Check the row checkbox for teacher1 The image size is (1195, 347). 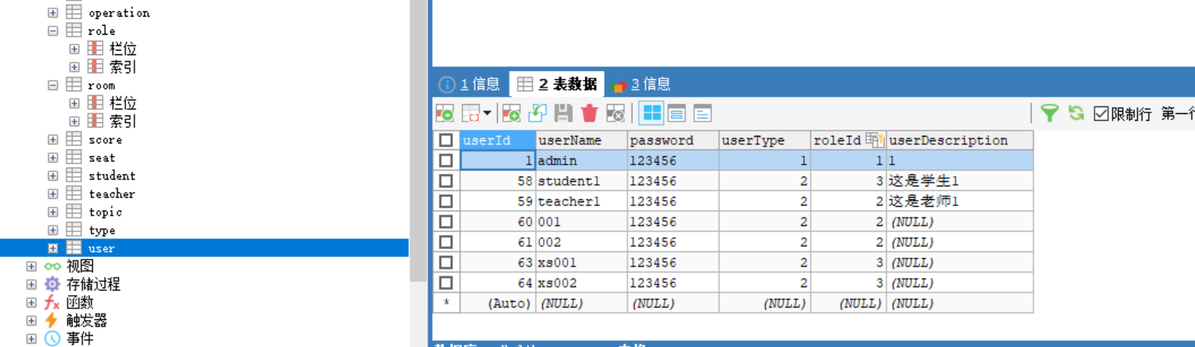click(x=446, y=201)
